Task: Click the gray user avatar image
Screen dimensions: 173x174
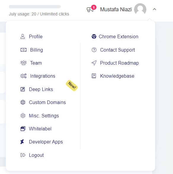Action: click(140, 9)
